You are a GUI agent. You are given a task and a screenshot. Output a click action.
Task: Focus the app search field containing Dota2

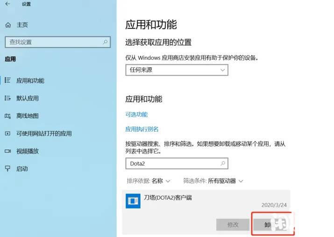coord(177,163)
